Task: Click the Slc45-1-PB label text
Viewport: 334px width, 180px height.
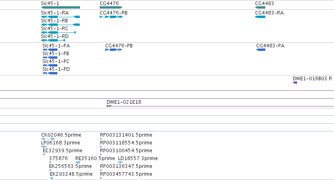Action: (x=56, y=54)
